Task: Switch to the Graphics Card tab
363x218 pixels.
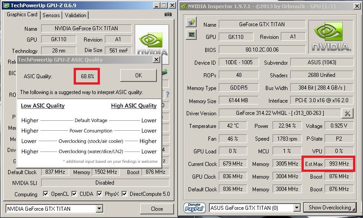Action: [x=22, y=14]
